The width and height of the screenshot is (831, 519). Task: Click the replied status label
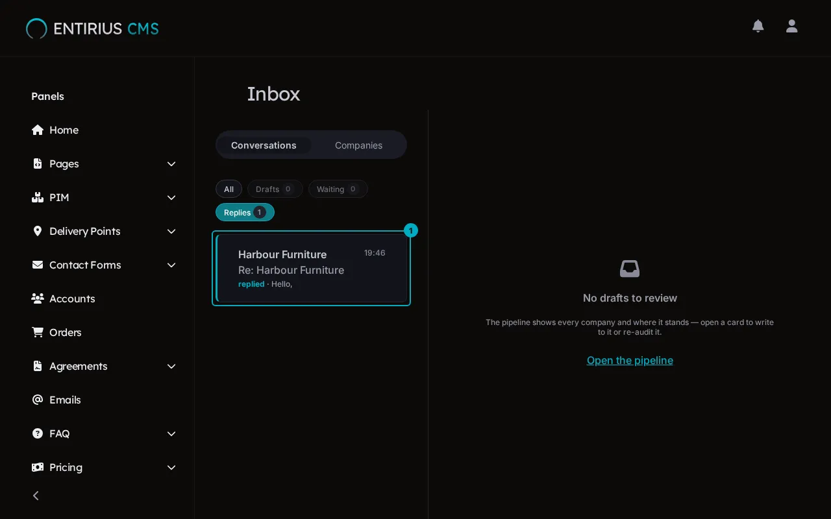(x=251, y=284)
